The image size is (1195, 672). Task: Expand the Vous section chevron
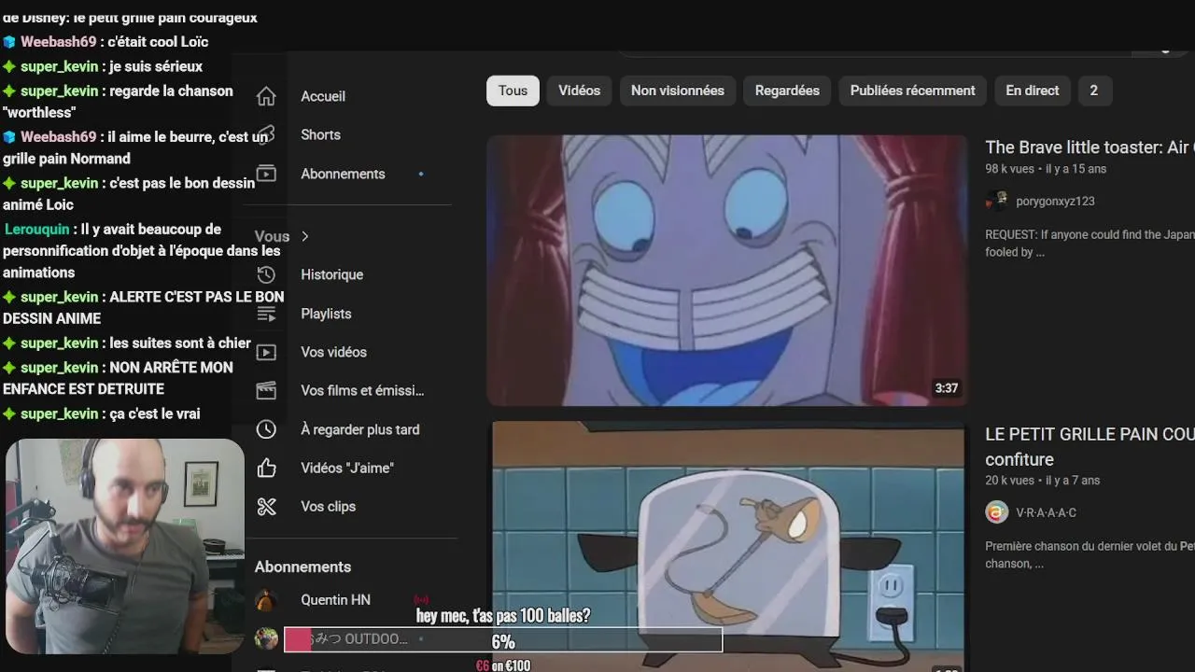point(304,236)
